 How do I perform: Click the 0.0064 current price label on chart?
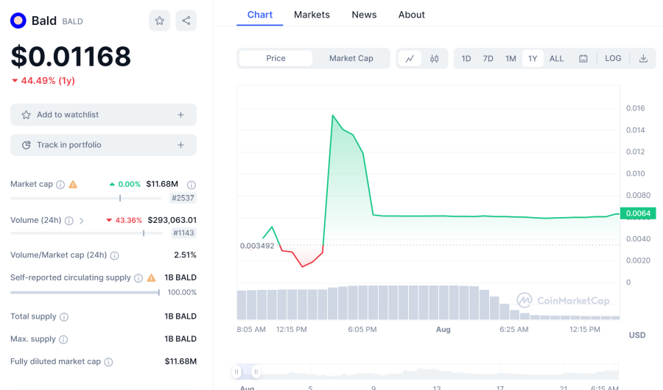[x=638, y=213]
